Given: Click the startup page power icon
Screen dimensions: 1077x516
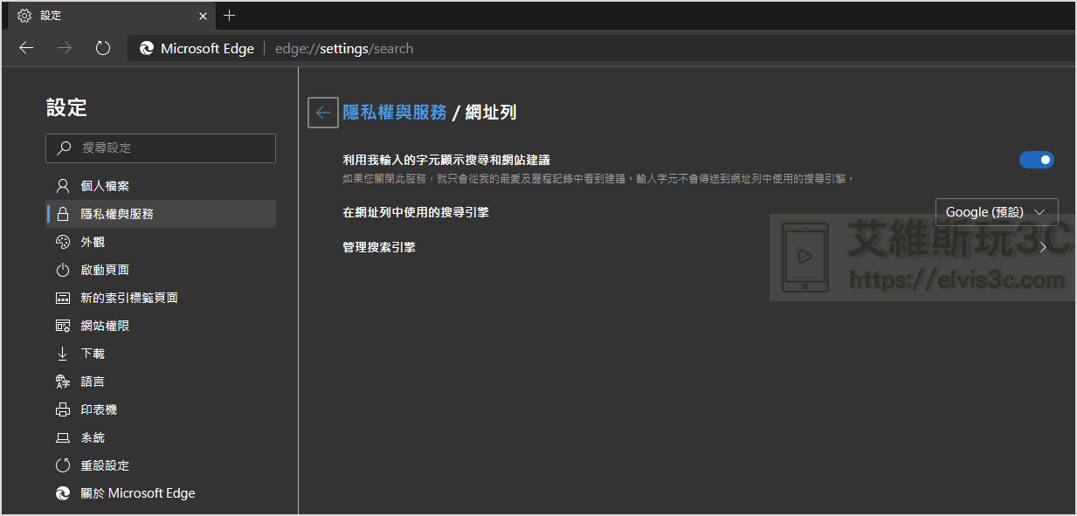Looking at the screenshot, I should 62,270.
